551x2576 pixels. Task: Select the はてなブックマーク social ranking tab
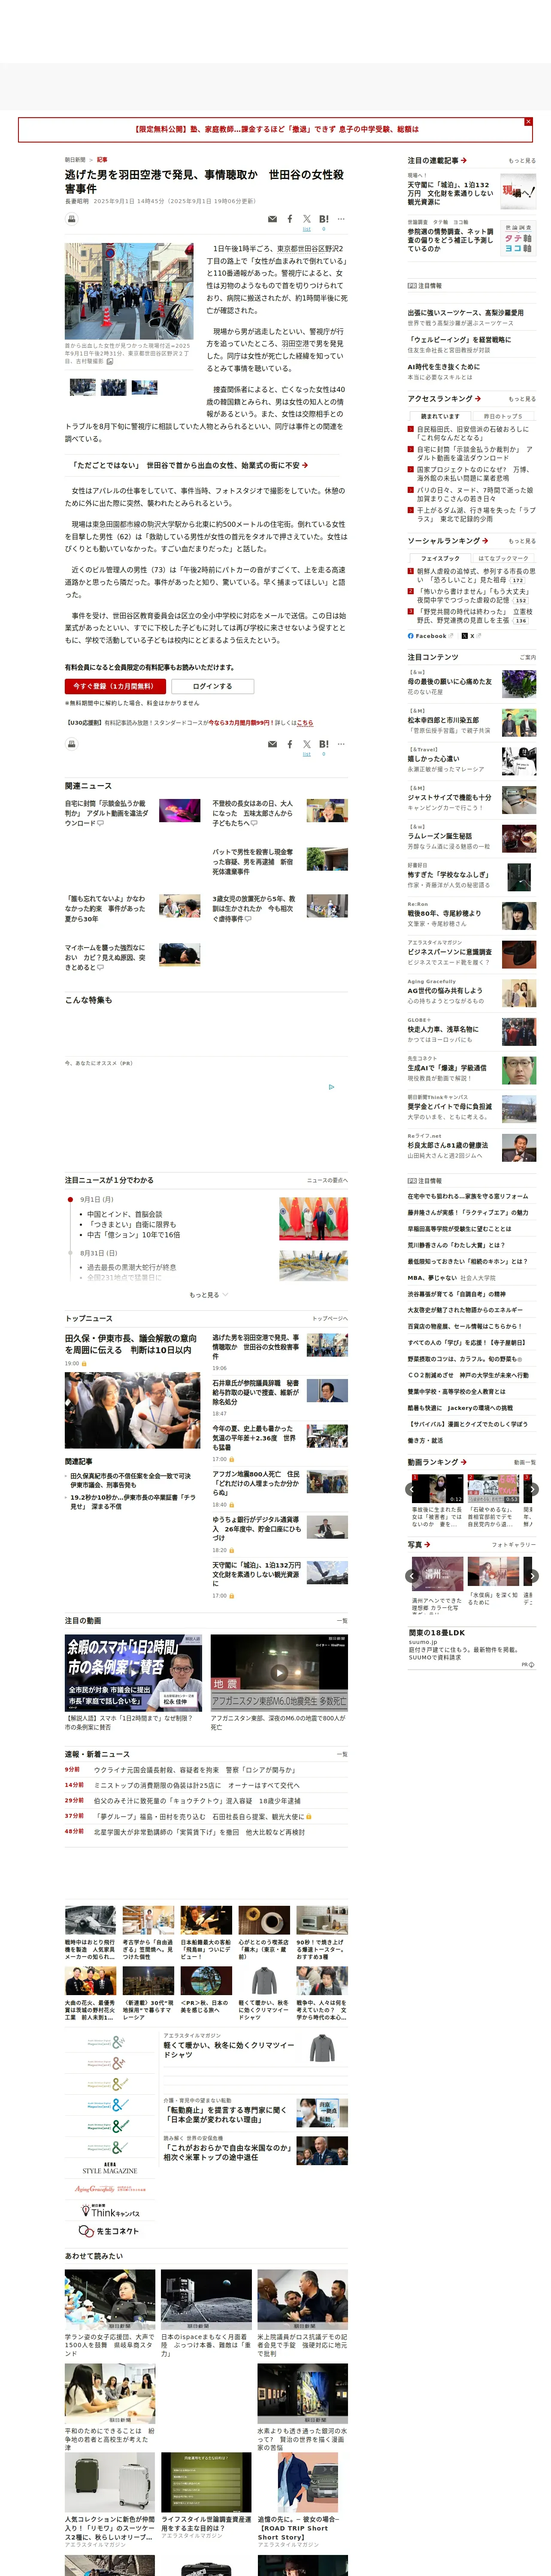click(x=502, y=558)
